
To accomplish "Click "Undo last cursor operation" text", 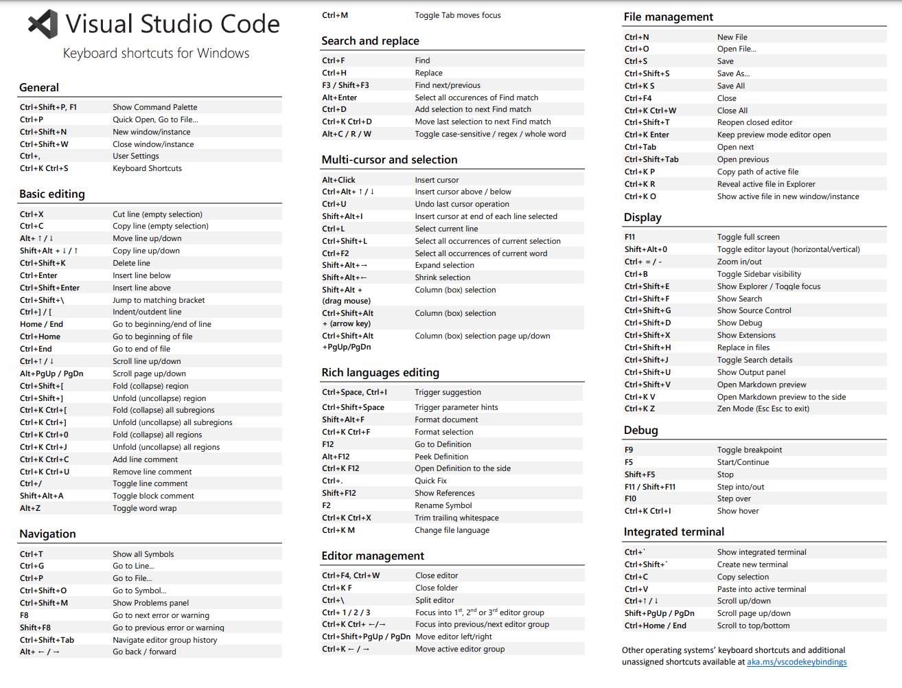I will coord(462,204).
